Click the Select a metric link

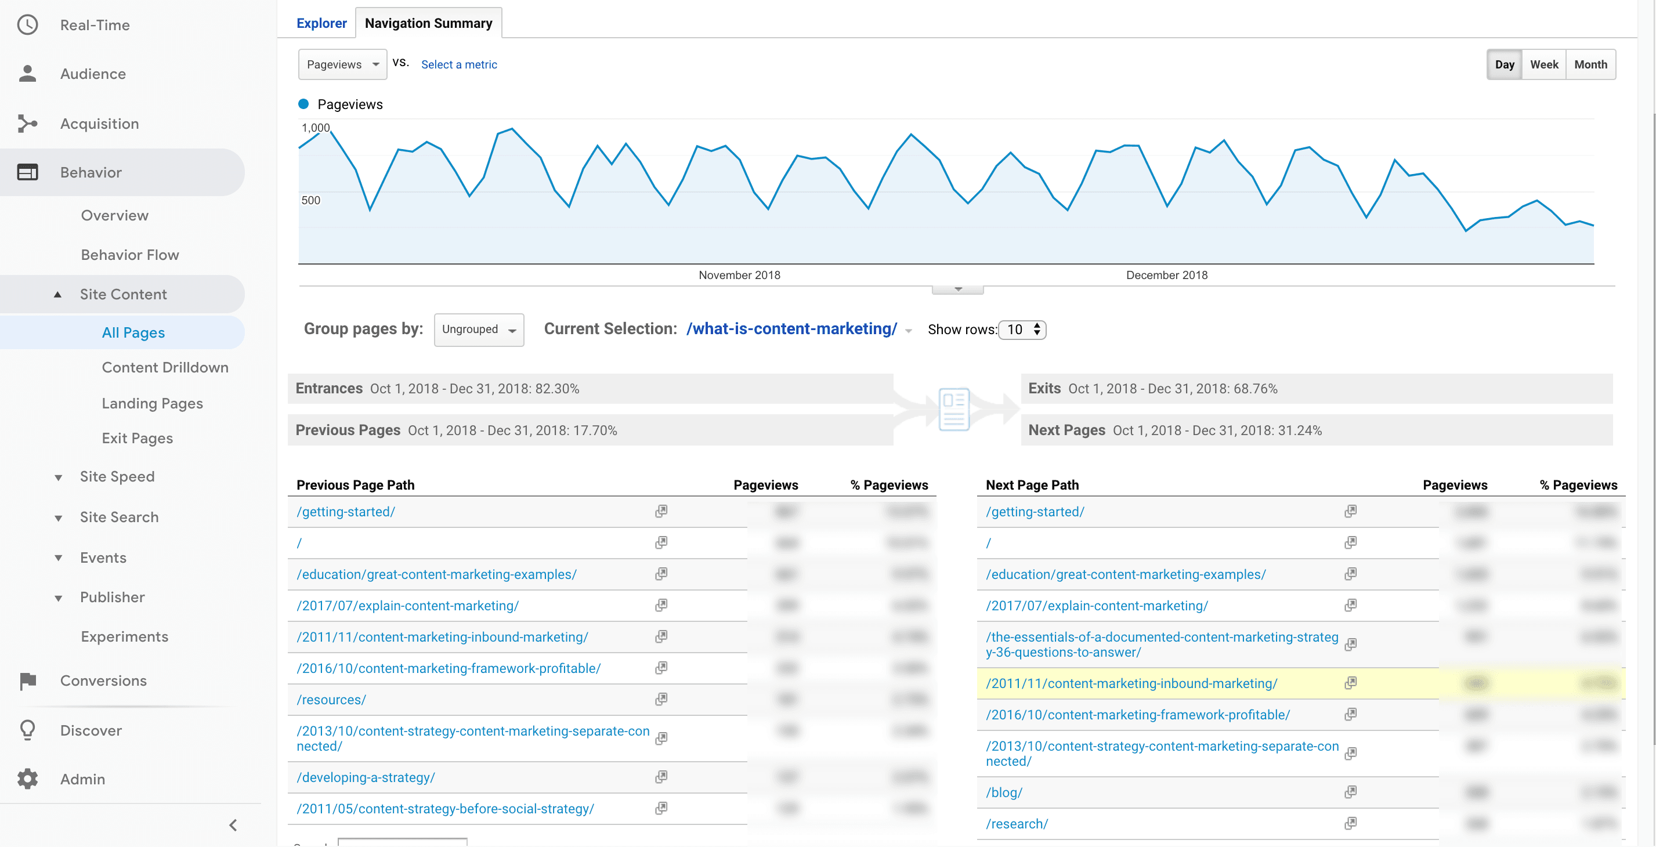pos(458,65)
